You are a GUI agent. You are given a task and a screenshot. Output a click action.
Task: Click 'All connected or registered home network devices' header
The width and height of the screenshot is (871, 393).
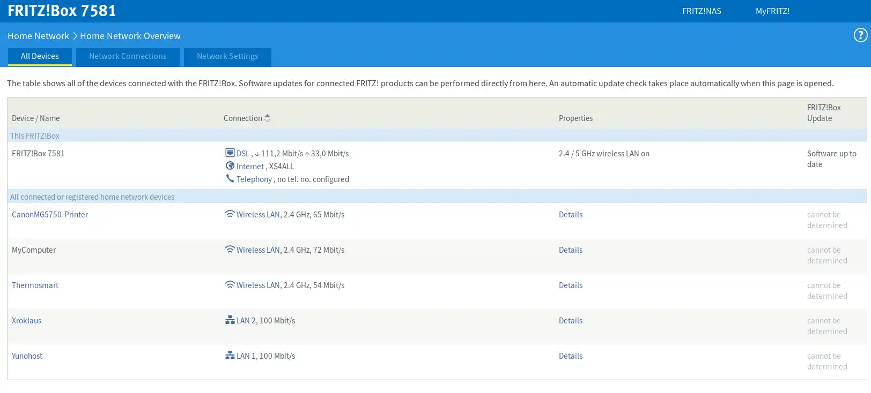(92, 197)
